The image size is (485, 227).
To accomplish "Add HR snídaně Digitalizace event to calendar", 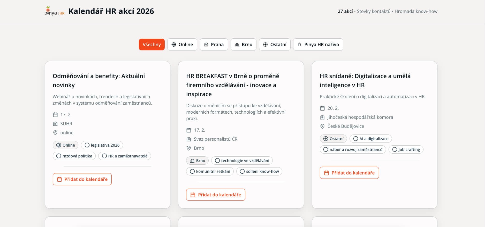I will click(x=349, y=173).
